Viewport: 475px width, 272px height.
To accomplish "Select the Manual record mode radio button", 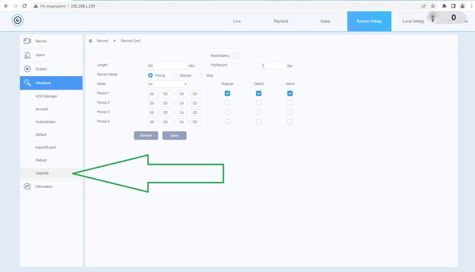I will point(176,75).
